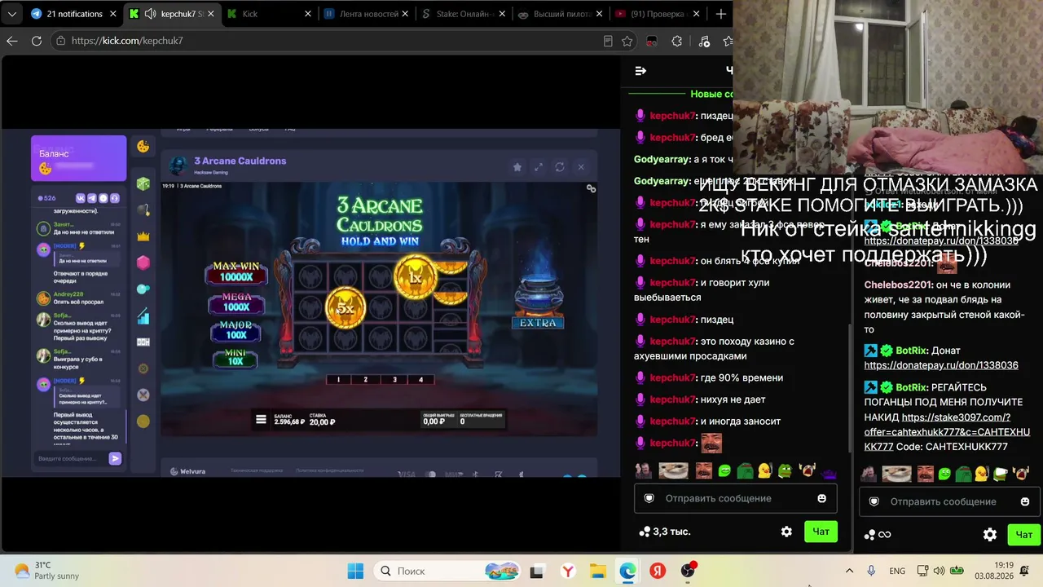Close the 21 notifications tab
This screenshot has height=587, width=1043.
pyautogui.click(x=113, y=14)
